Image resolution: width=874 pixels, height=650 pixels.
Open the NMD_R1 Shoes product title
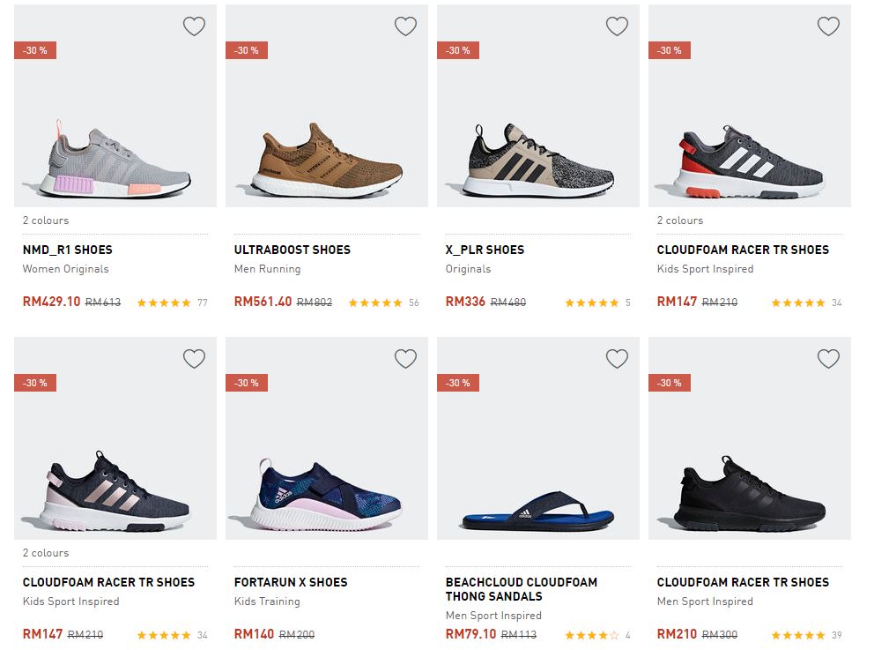(68, 250)
